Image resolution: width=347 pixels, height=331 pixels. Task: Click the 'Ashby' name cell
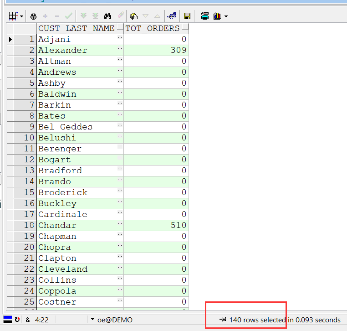pos(80,83)
